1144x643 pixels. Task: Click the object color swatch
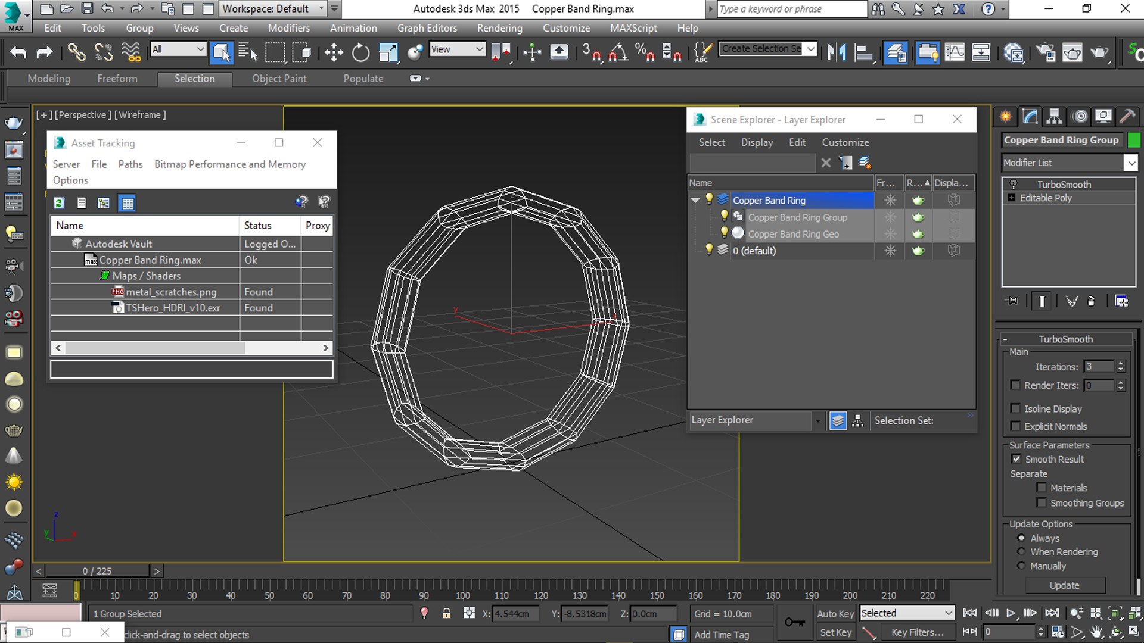tap(1134, 140)
